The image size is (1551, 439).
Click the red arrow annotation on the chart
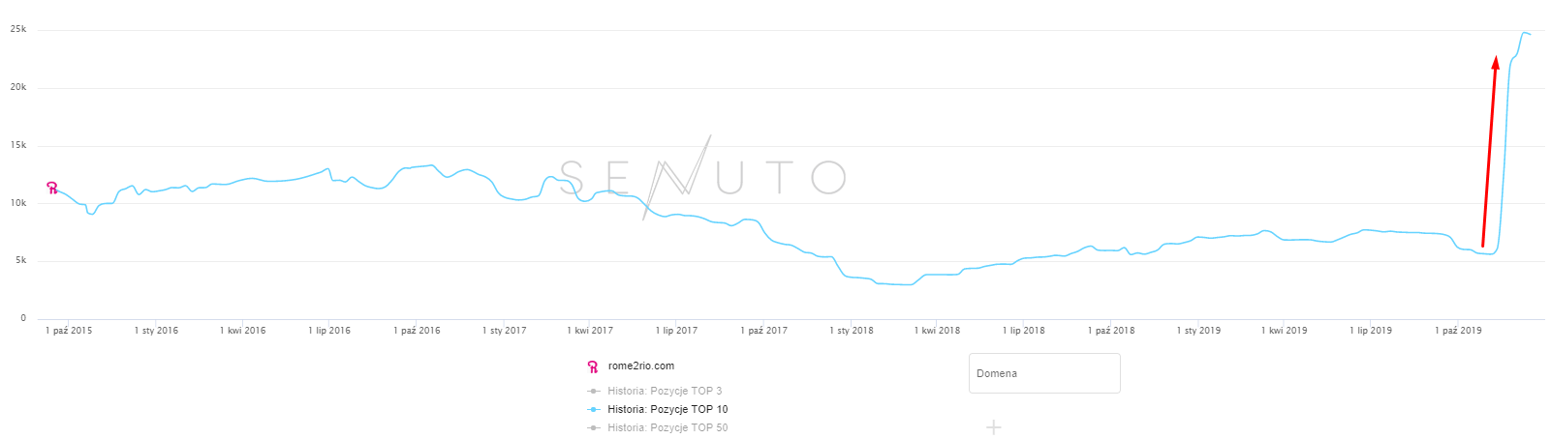coord(1489,150)
